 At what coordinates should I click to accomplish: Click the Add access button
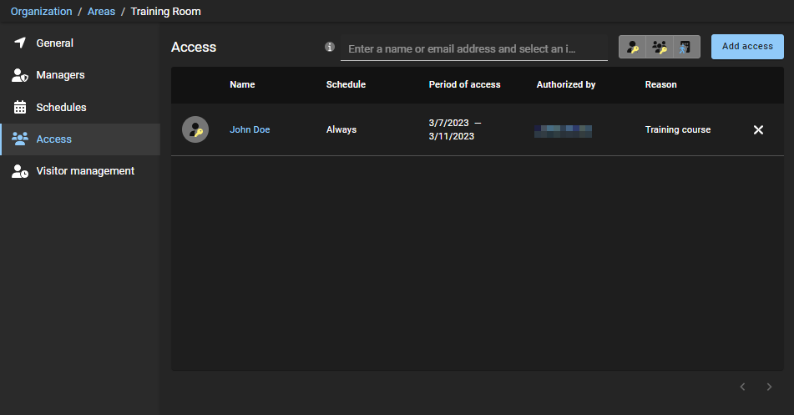[747, 47]
